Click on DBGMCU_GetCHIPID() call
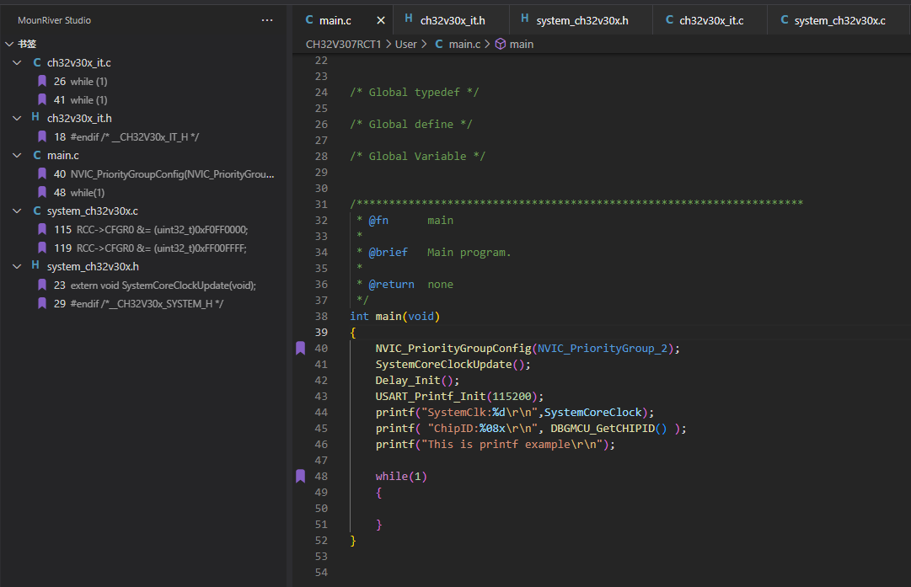Screen dimensions: 911x587 click(608, 429)
